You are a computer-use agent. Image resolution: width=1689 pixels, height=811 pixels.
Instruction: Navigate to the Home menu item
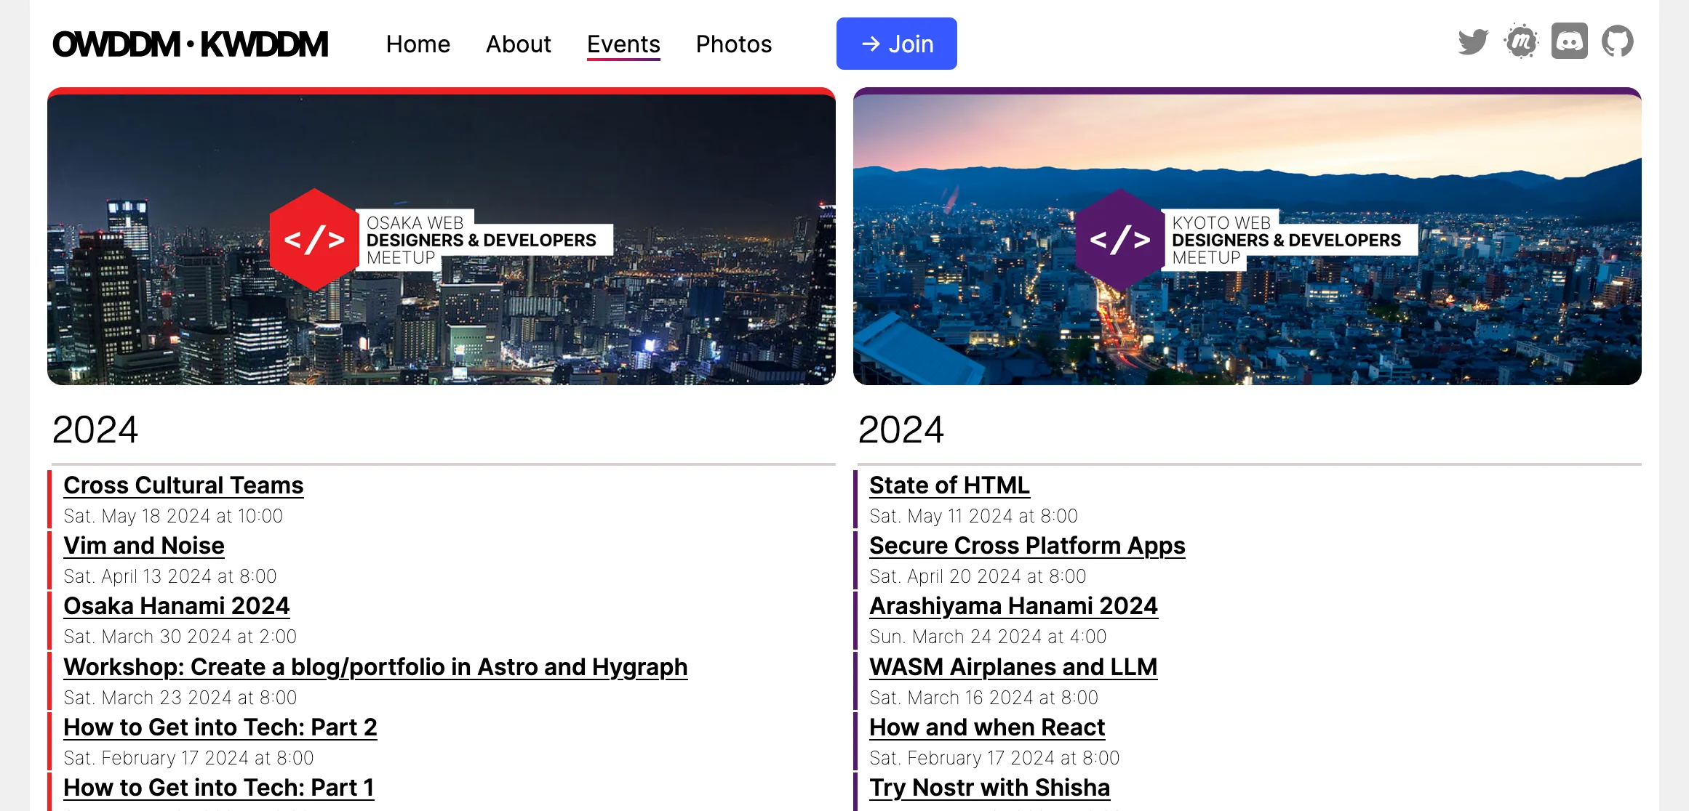[x=418, y=44]
